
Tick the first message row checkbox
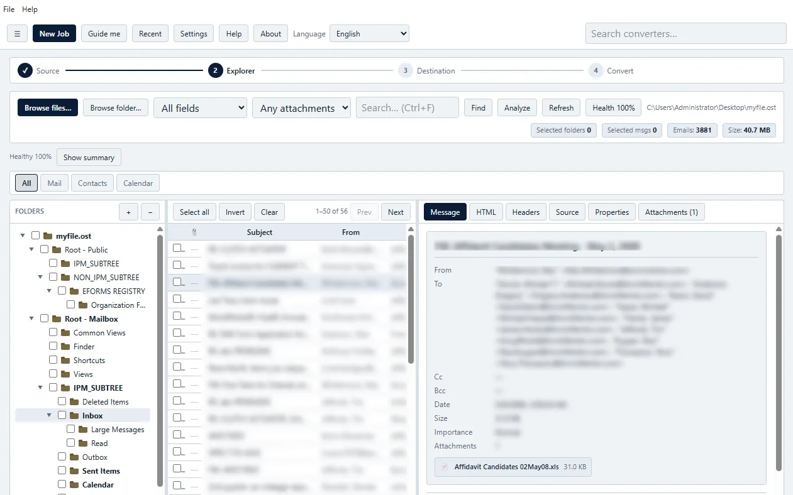pos(177,248)
